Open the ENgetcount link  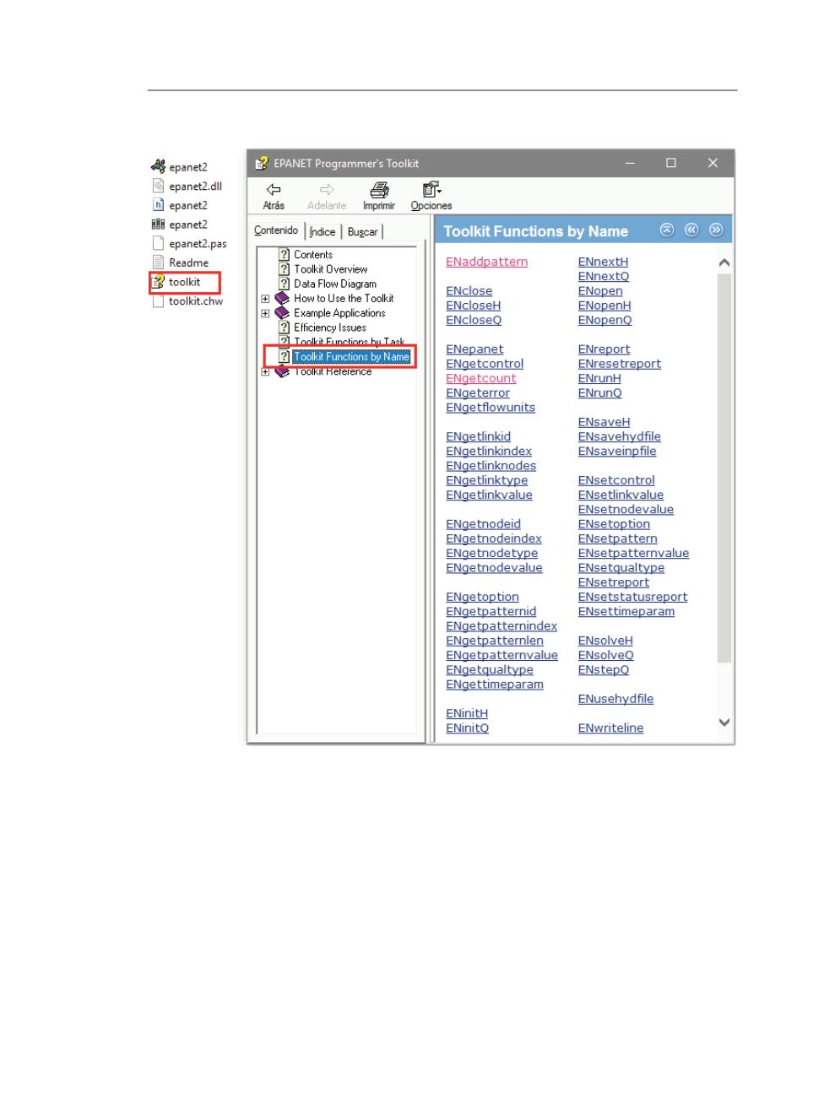481,378
